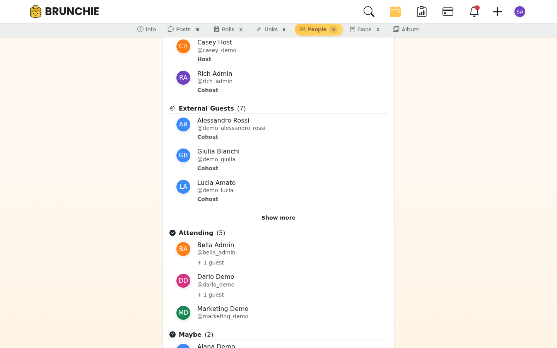The image size is (557, 348).
Task: Open Rich Admin's profile name
Action: tap(215, 73)
